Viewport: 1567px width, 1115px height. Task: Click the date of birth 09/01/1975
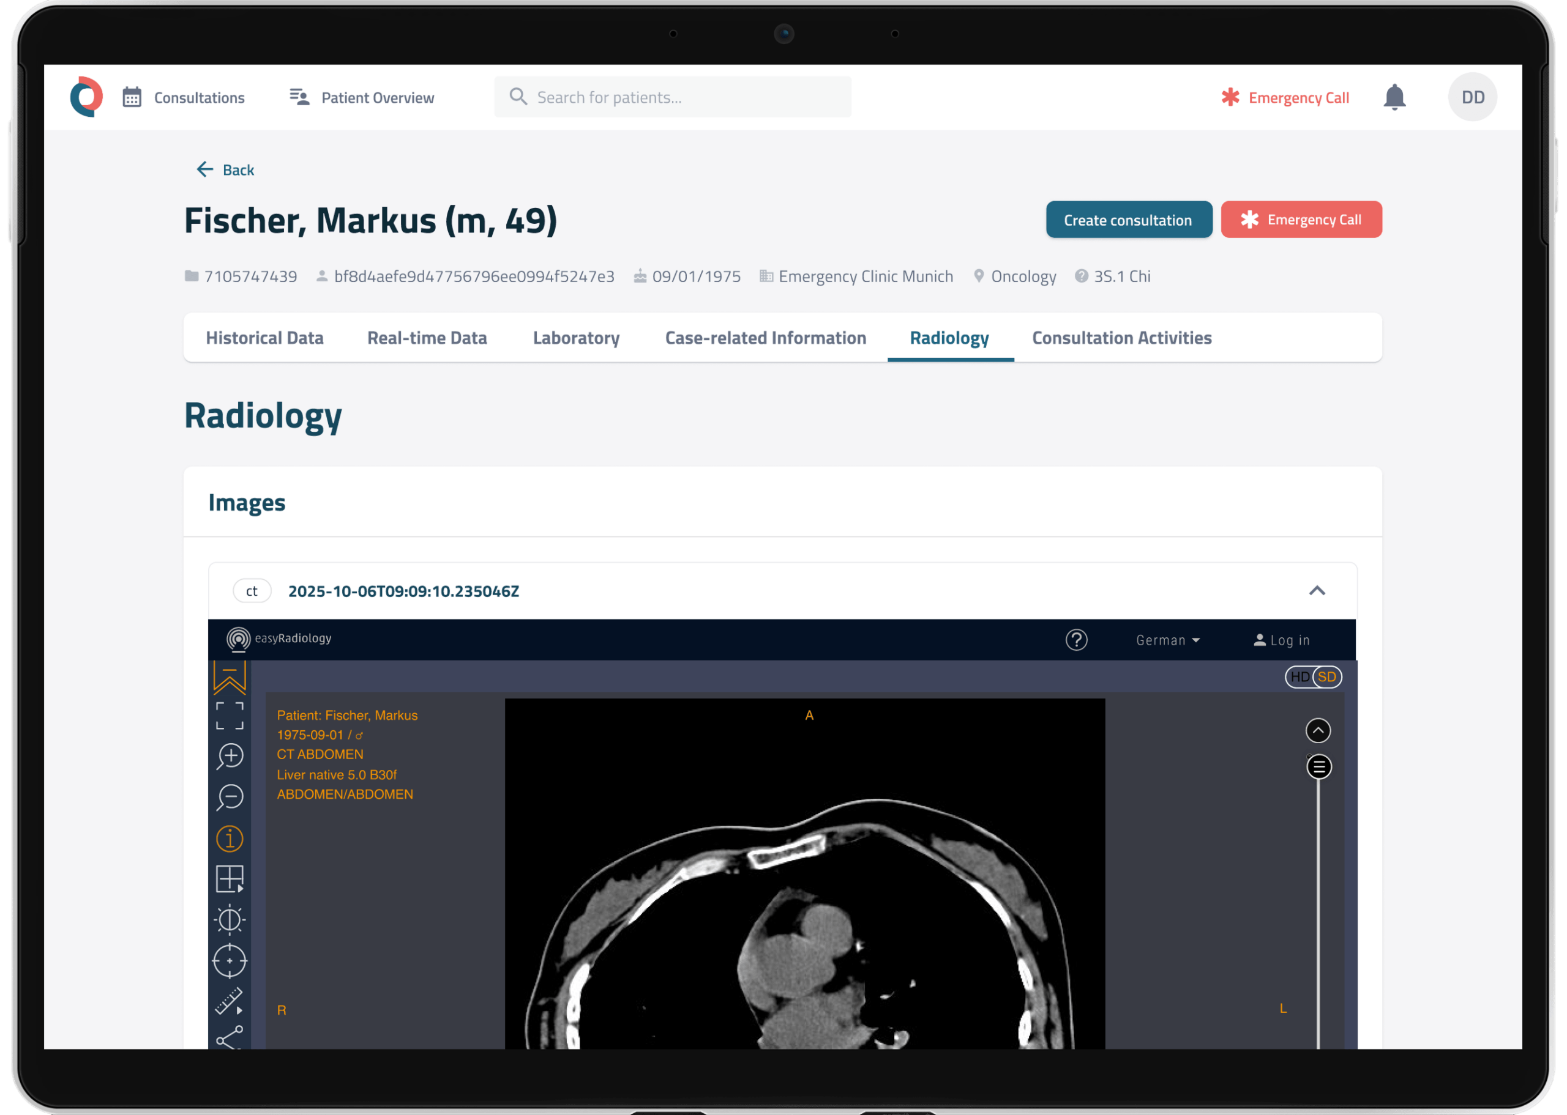point(696,276)
